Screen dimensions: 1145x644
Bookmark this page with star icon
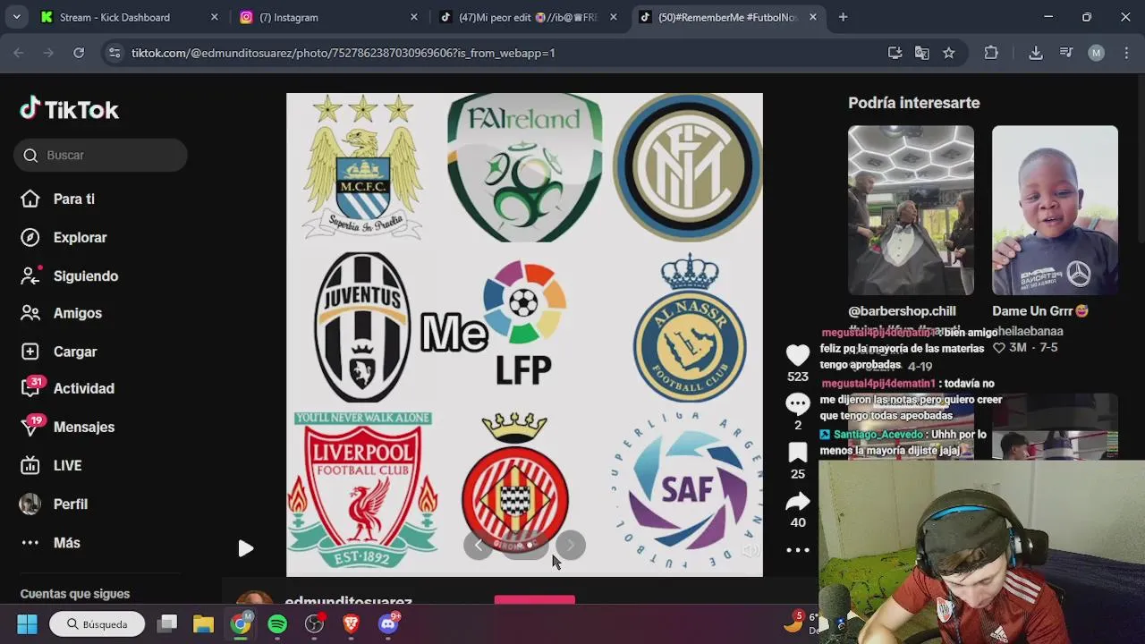coord(948,53)
